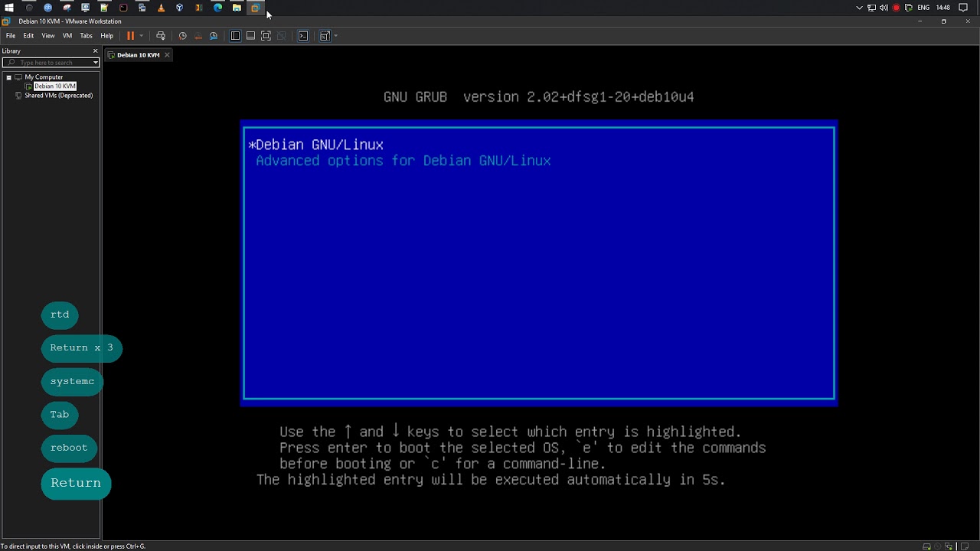The image size is (980, 551).
Task: Restore down the VMware window
Action: [943, 21]
